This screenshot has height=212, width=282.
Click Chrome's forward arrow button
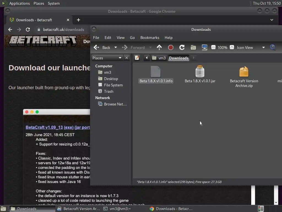coord(19,29)
